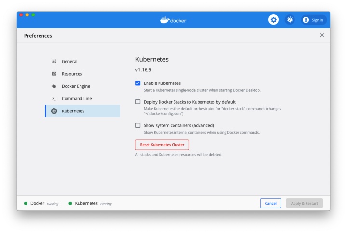This screenshot has height=233, width=347.
Task: Click 'Show Kubernetes internal containers' description
Action: 201,132
